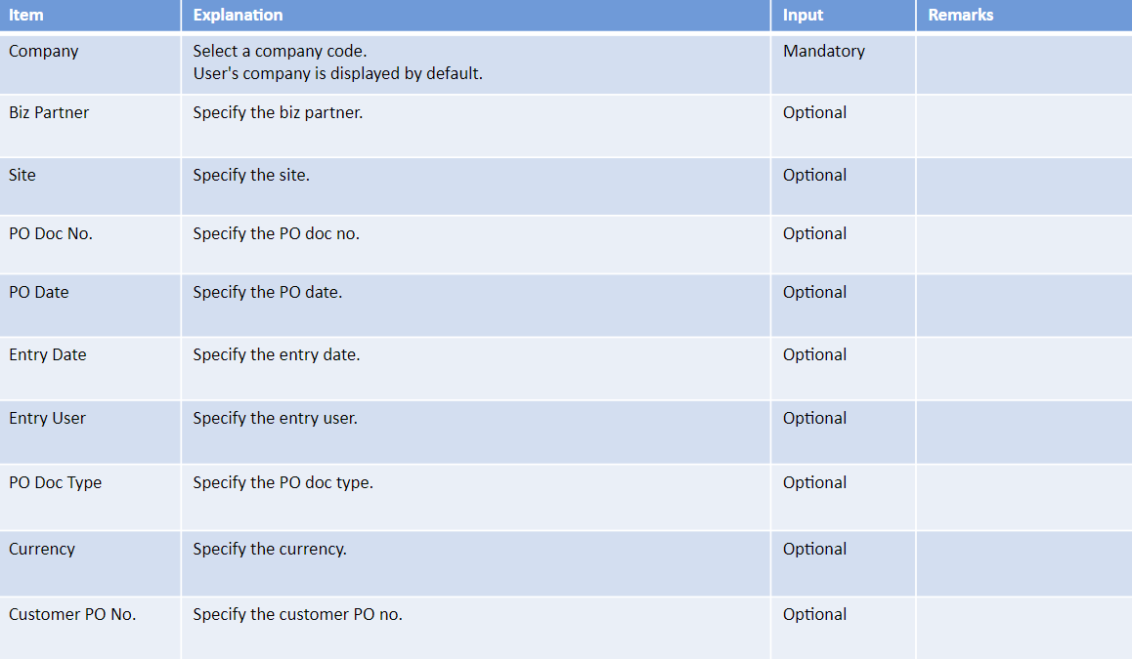Select the Entry User item cell

click(90, 432)
